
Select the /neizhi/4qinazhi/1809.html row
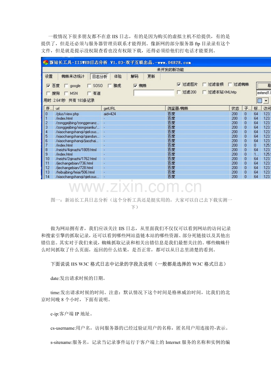76,150
